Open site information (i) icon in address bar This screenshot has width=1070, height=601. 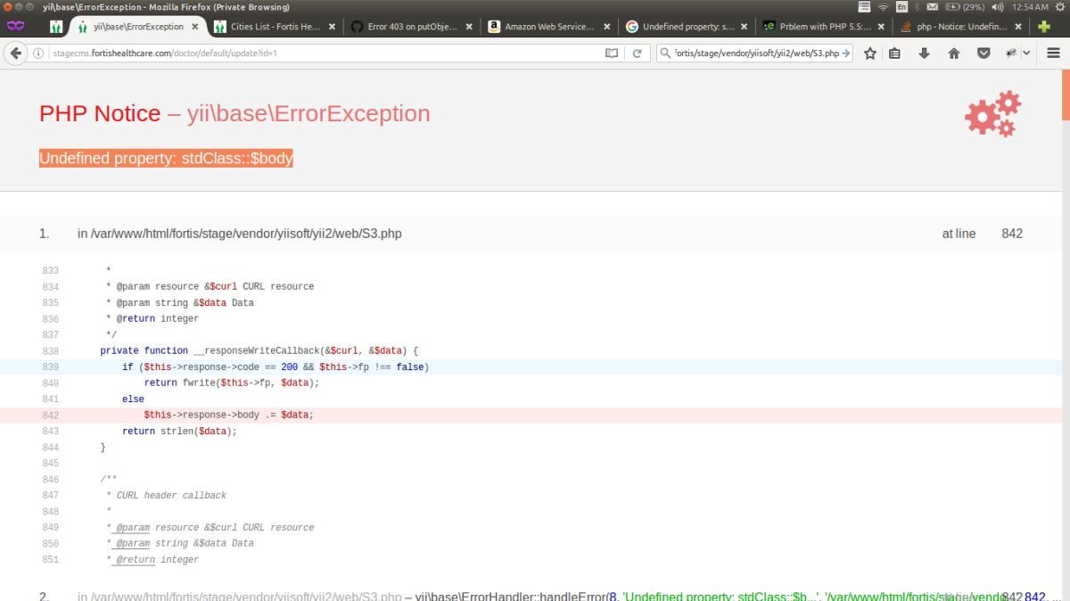(x=39, y=54)
